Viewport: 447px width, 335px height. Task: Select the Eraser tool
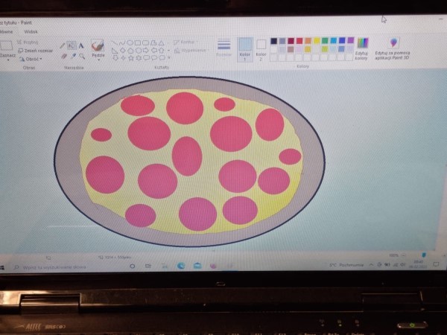pos(64,56)
